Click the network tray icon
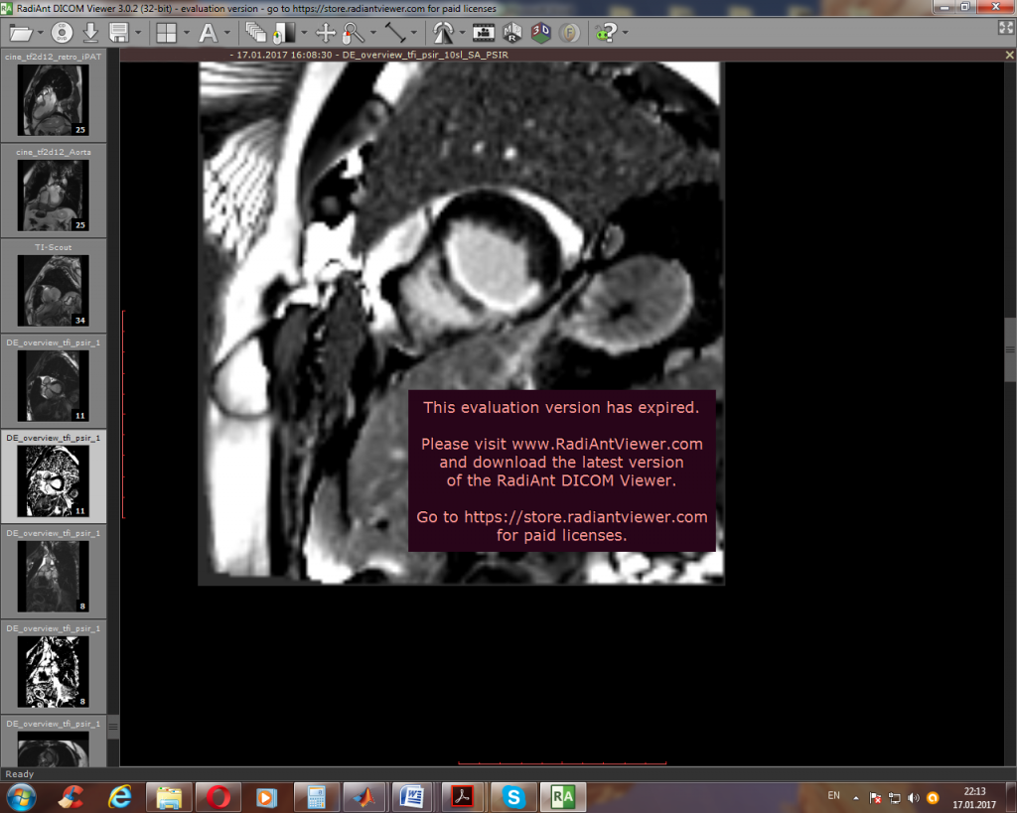1017x813 pixels. 895,798
